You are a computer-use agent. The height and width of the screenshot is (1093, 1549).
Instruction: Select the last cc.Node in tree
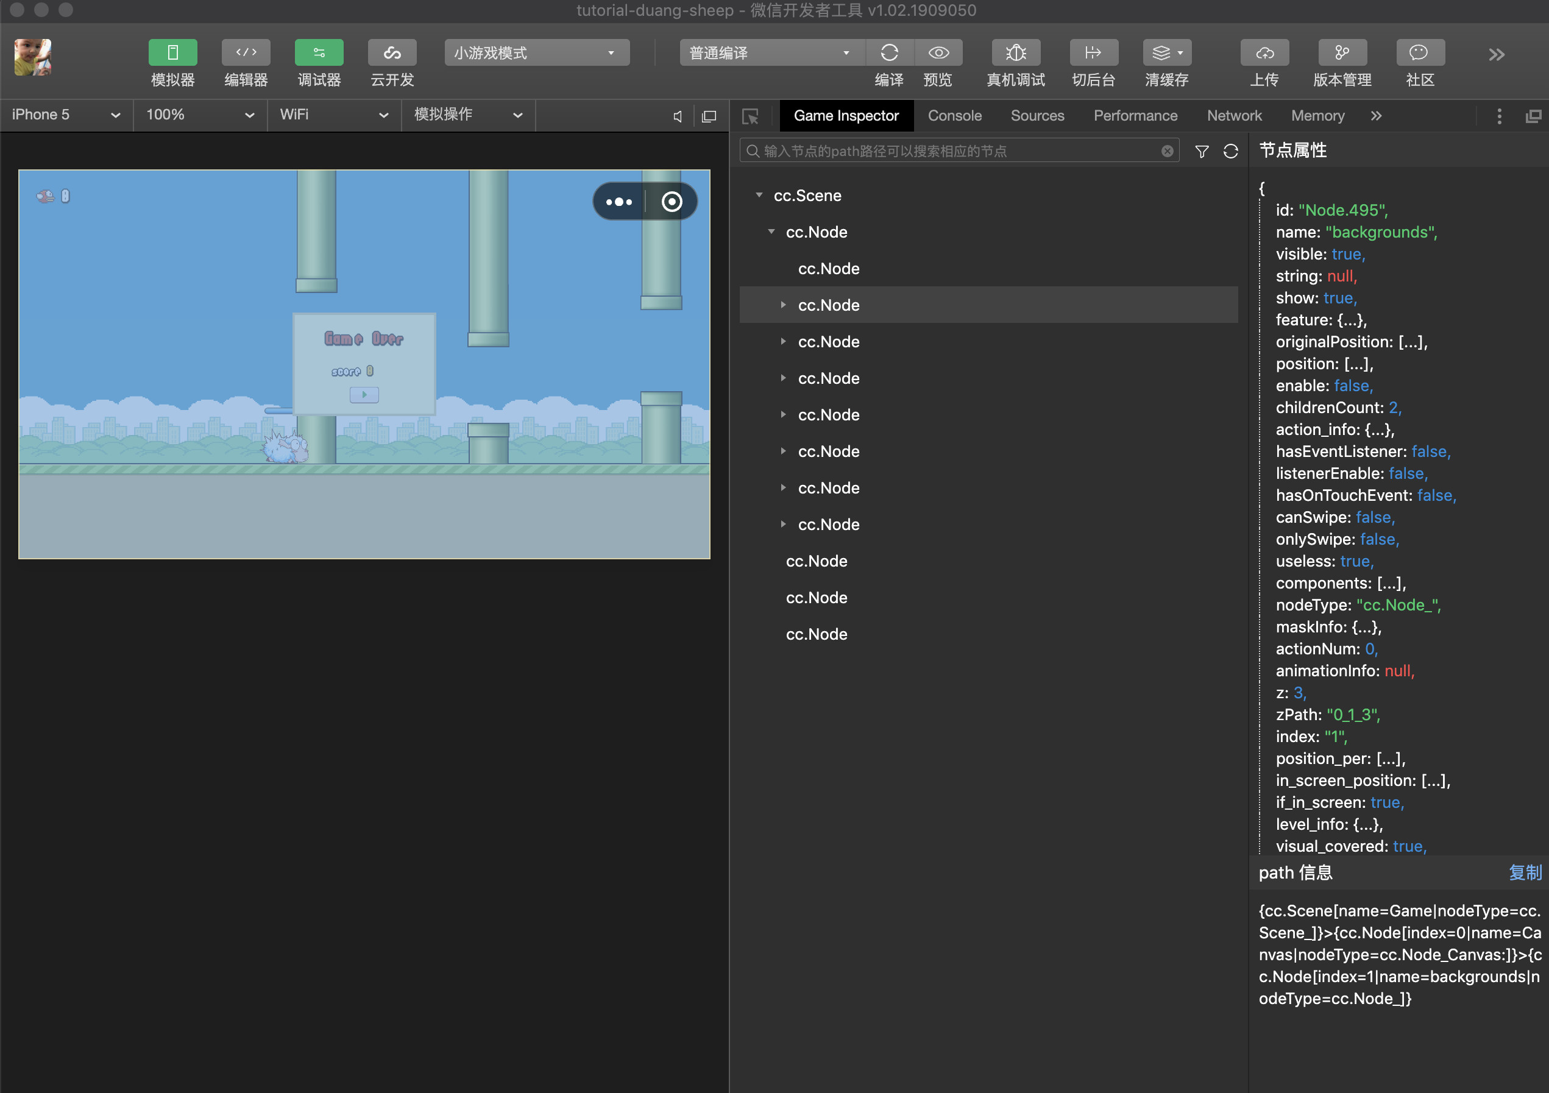[817, 634]
